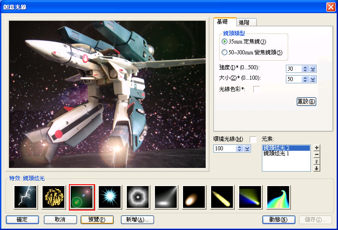Adjust the 大小 spinner arrows
The image size is (338, 230).
305,79
